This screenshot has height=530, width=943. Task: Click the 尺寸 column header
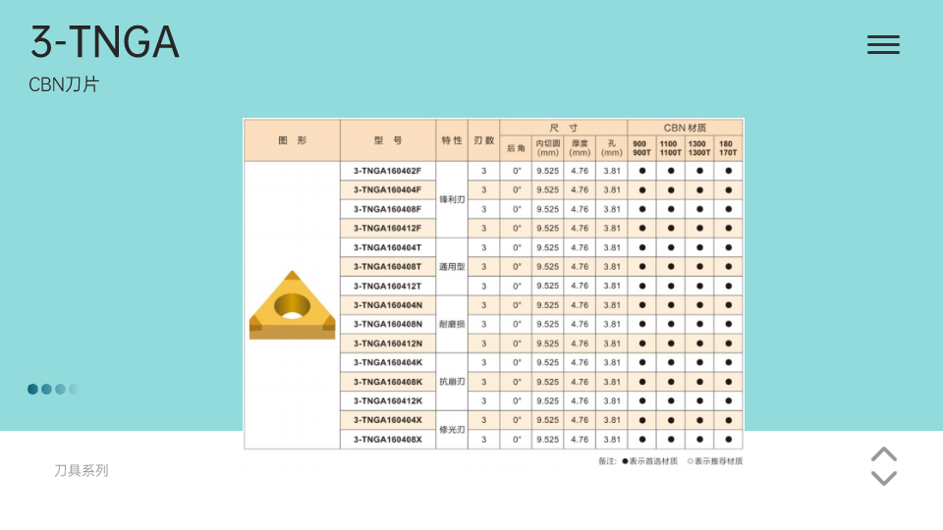click(x=563, y=128)
